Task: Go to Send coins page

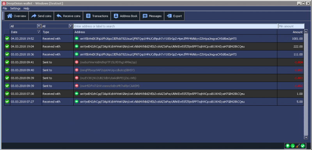Action: pos(41,16)
